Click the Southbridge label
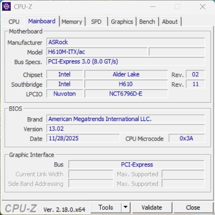This screenshot has width=215, height=215. 27,84
